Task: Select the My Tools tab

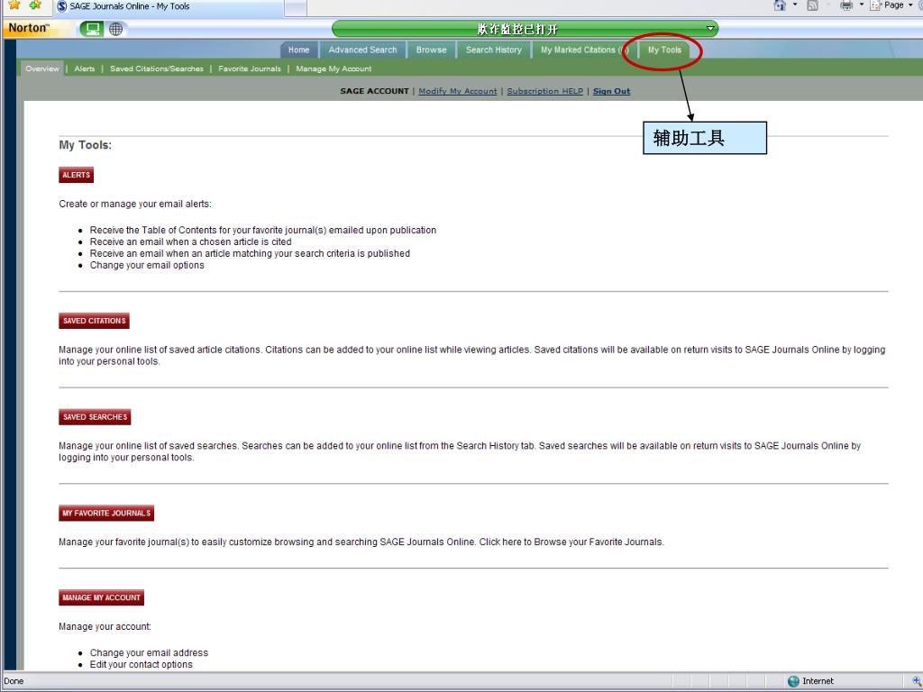Action: point(664,50)
